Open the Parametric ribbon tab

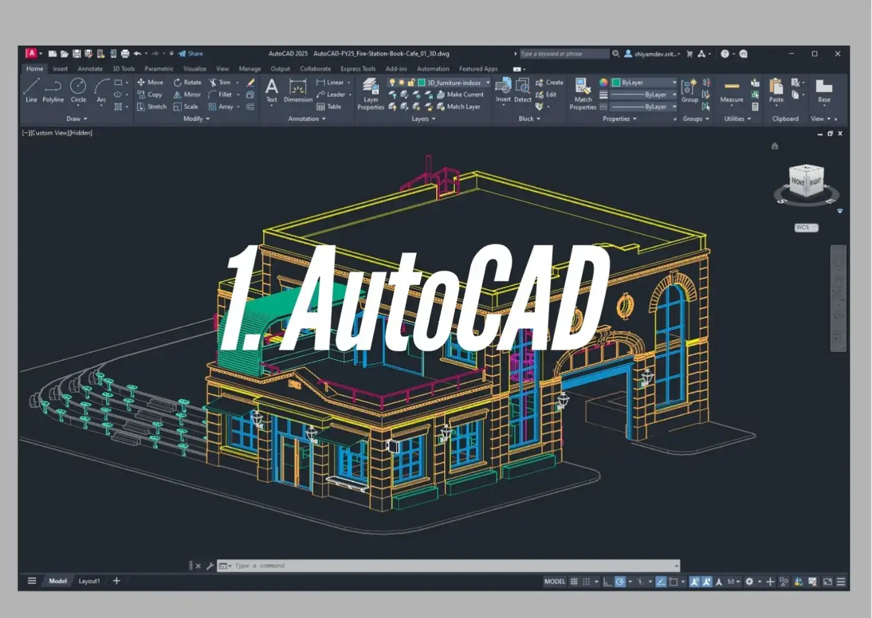click(158, 68)
